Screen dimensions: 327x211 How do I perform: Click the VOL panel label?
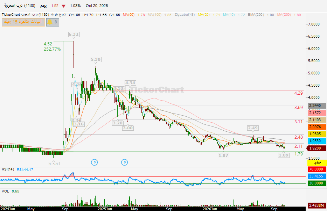(x=5, y=191)
